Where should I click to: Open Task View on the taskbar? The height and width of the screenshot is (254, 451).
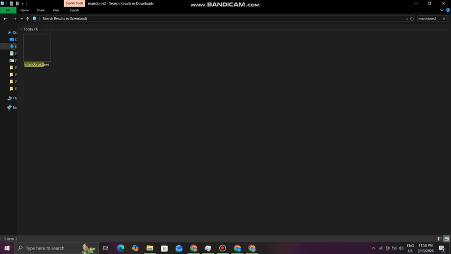pos(106,248)
